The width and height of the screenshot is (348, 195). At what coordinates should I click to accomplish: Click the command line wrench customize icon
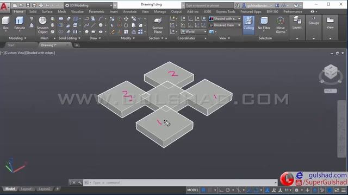(80, 183)
